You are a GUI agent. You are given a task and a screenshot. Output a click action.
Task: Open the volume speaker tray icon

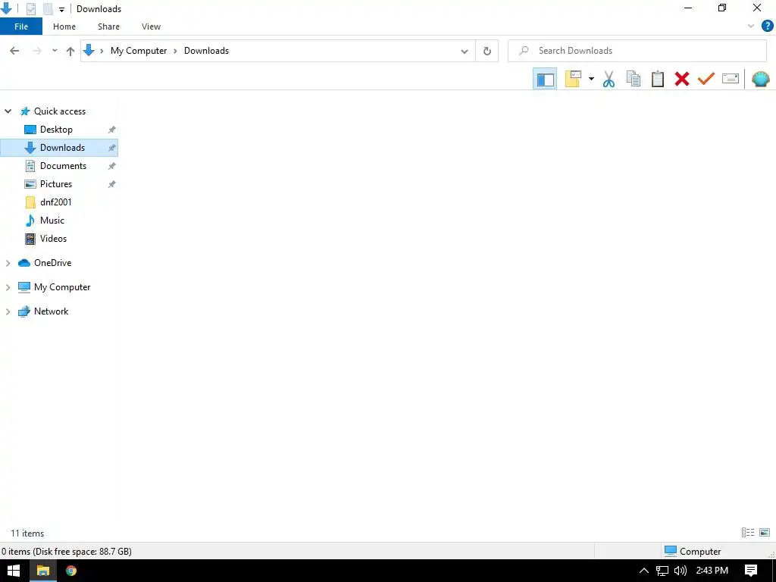pos(681,571)
